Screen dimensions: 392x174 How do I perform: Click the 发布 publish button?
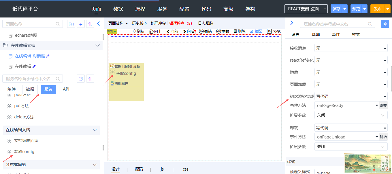(x=377, y=9)
